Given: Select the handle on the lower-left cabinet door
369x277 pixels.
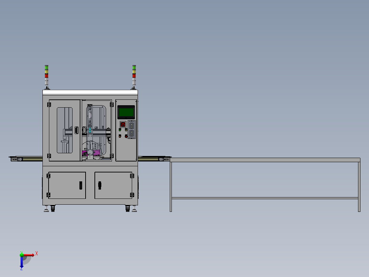Looking at the screenshot, I should tap(81, 185).
